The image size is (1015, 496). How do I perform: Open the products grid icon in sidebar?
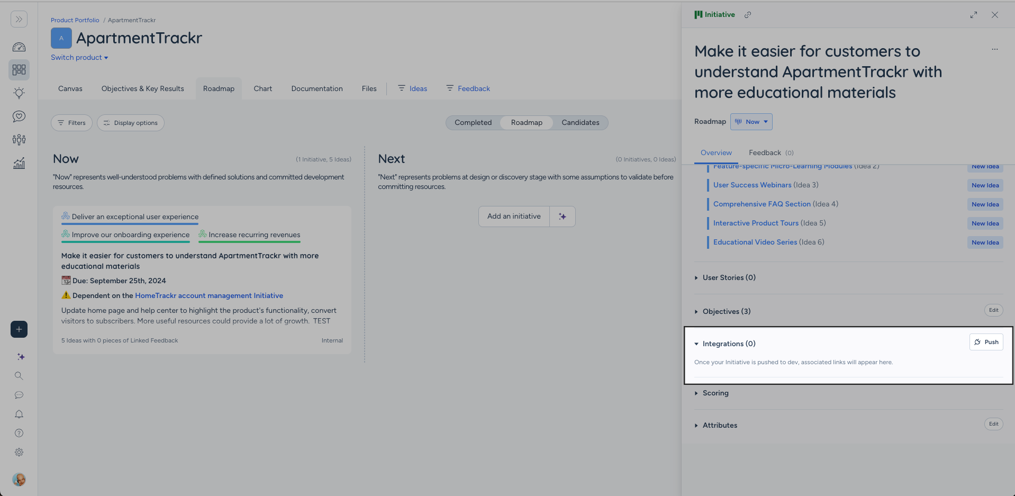click(19, 70)
